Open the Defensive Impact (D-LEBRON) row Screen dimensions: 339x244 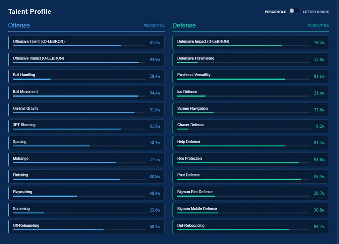pyautogui.click(x=251, y=43)
